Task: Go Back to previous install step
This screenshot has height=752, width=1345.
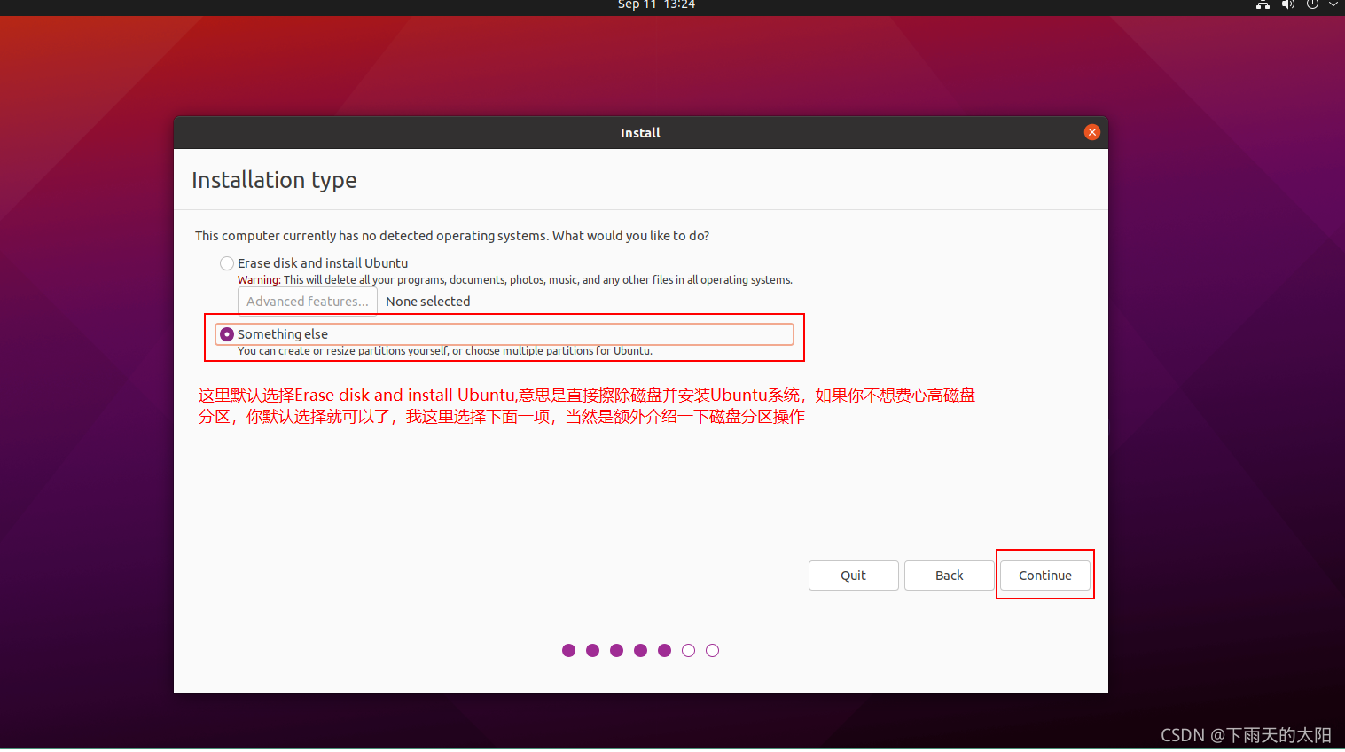Action: (x=949, y=576)
